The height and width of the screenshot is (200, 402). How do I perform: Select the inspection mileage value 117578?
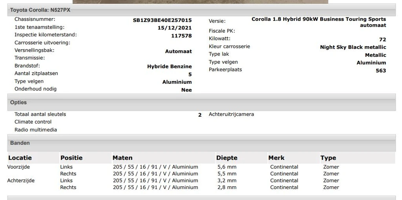coord(181,36)
